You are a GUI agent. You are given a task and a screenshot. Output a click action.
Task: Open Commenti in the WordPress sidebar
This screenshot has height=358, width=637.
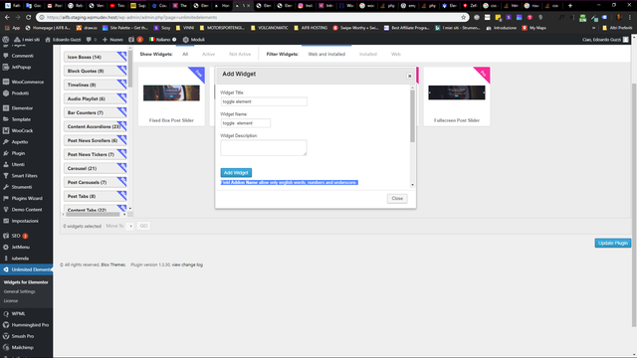[22, 56]
